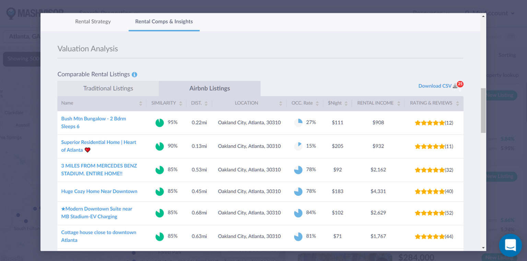Viewport: 527px width, 261px height.
Task: Click the 81% occupancy pie for Cottage house
Action: click(298, 236)
